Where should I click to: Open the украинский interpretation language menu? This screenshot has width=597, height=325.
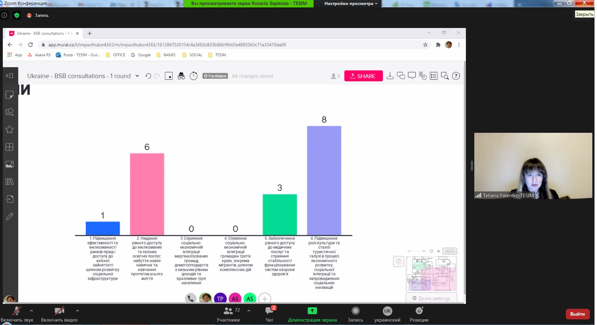[x=387, y=314]
